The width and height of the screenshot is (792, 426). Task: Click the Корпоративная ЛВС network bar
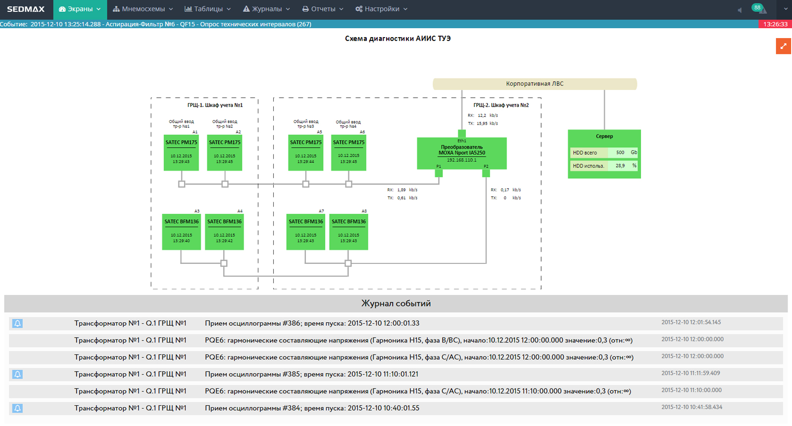pyautogui.click(x=535, y=84)
